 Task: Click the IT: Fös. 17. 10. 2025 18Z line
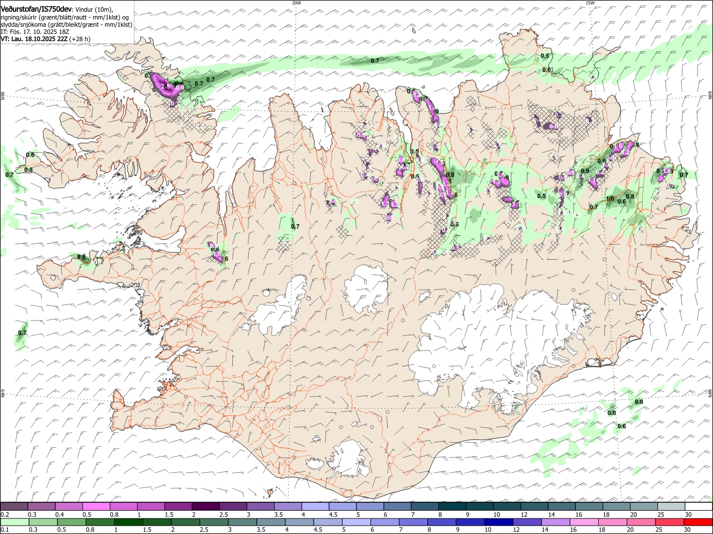pyautogui.click(x=35, y=32)
